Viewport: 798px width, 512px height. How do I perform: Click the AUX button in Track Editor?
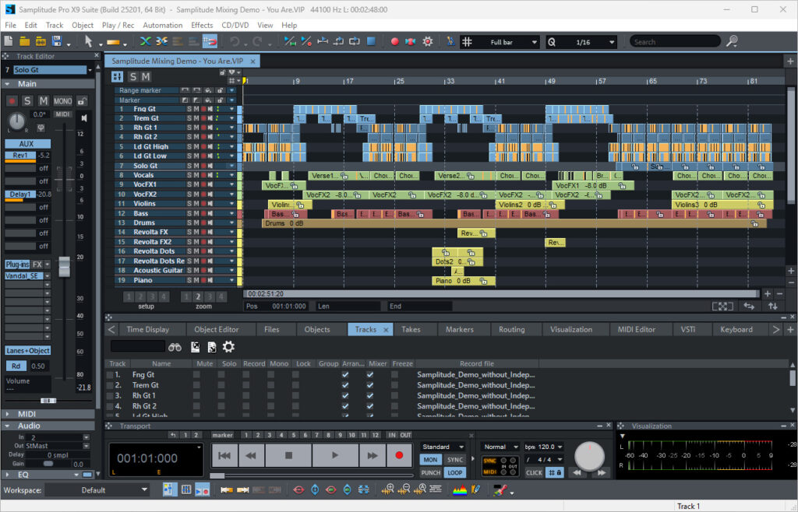[27, 144]
